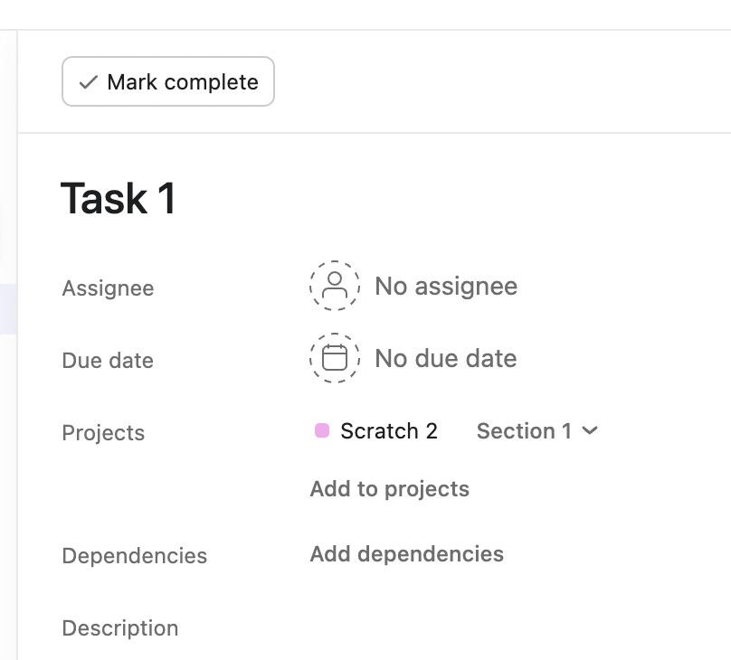This screenshot has height=660, width=731.
Task: Click the Projects field label
Action: coord(103,433)
